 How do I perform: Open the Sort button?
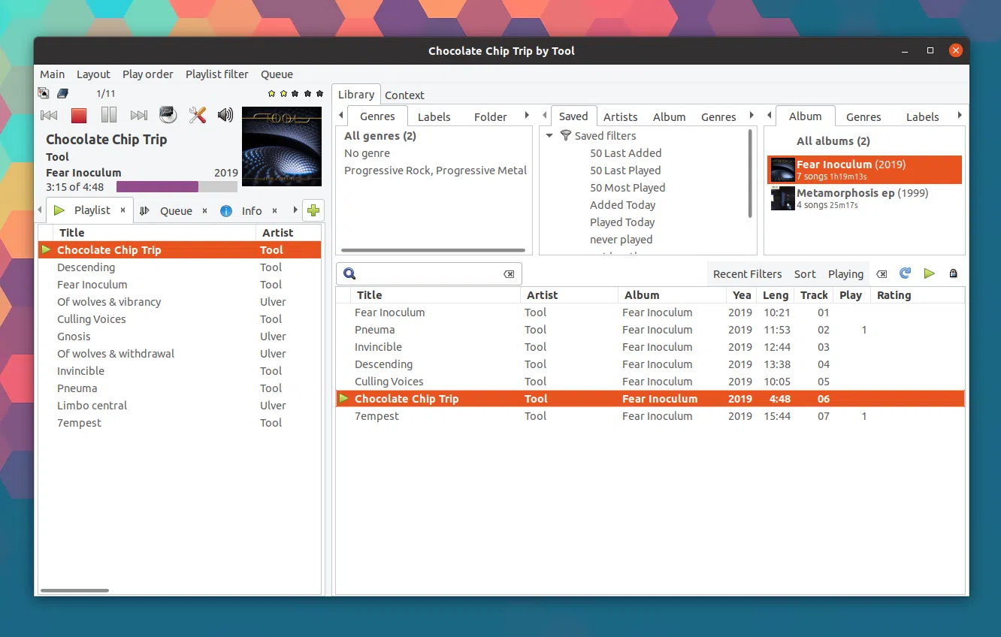coord(805,274)
